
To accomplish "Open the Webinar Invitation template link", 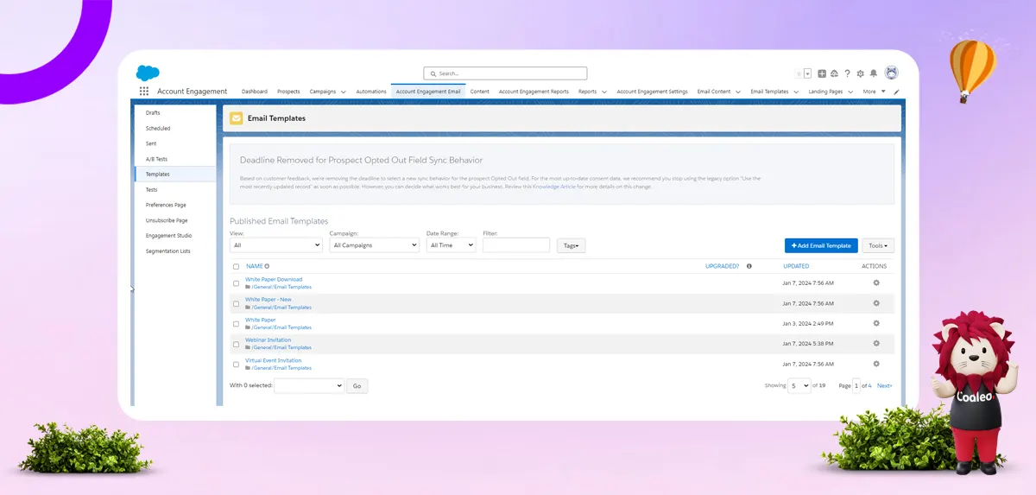I will (x=268, y=340).
